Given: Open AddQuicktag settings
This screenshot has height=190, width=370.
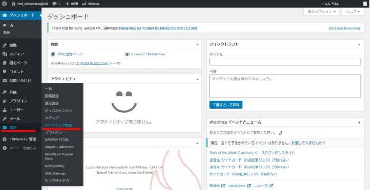Looking at the screenshot, I should point(55,166).
